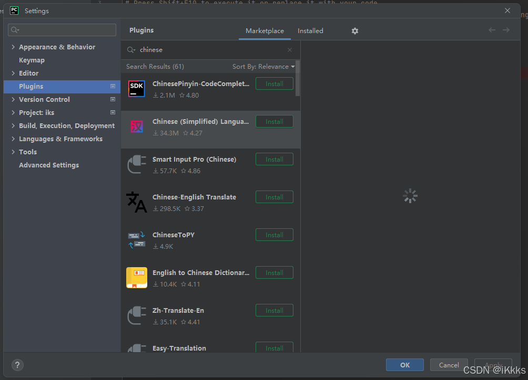Viewport: 528px width, 380px height.
Task: Open the plugins settings gear menu
Action: click(x=355, y=31)
